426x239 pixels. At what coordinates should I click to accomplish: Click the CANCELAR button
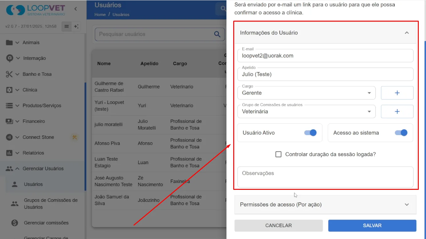click(x=278, y=226)
